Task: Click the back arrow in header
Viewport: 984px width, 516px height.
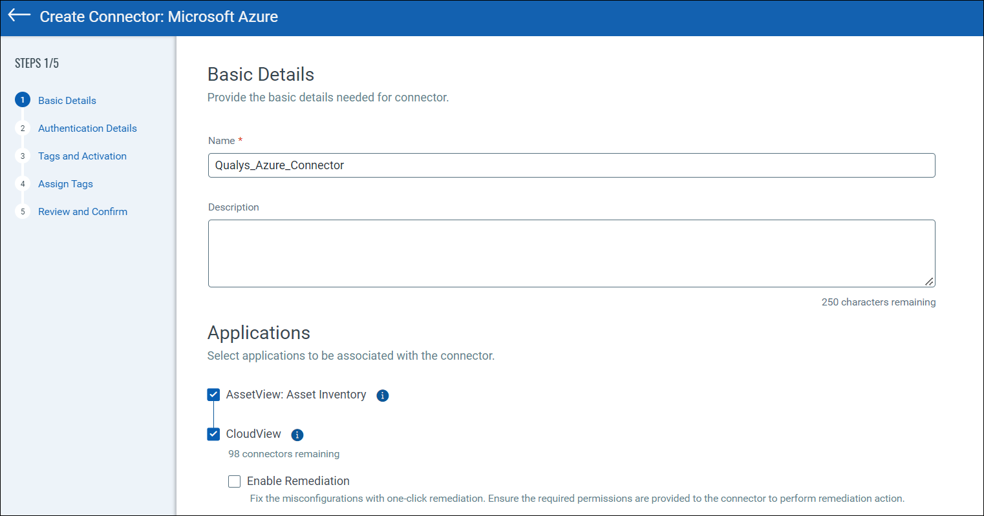Action: click(19, 15)
